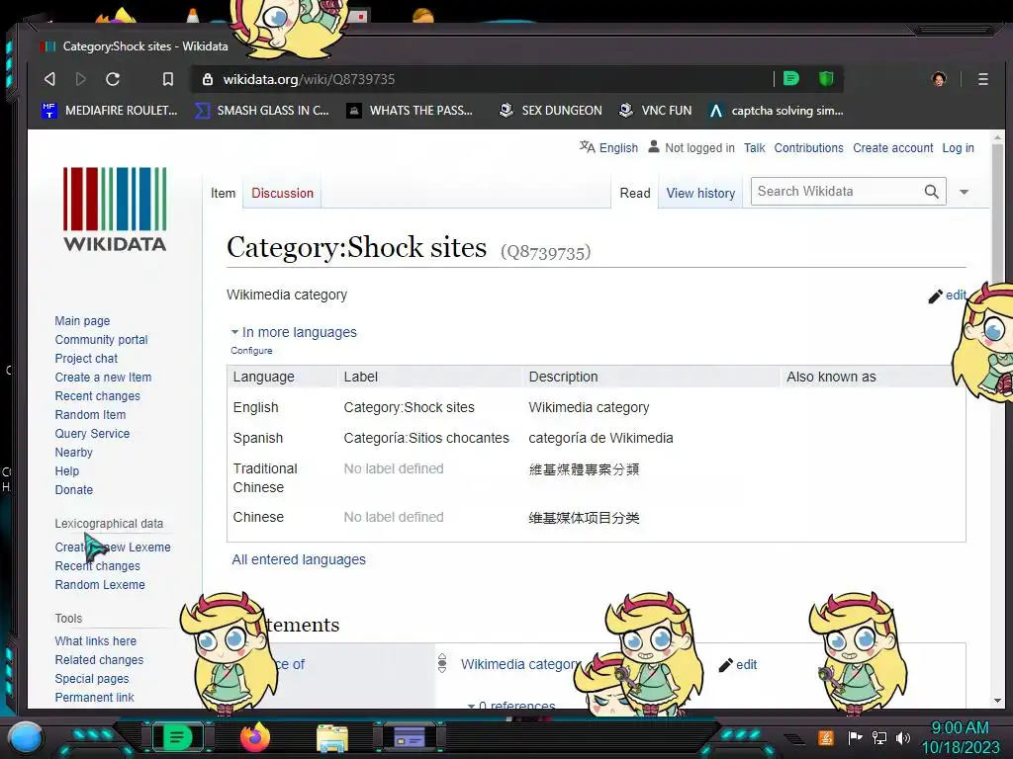1013x759 pixels.
Task: Open Community portal
Action: pos(102,340)
